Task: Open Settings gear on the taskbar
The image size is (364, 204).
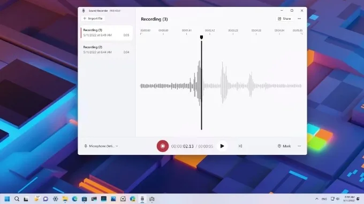Action: 55,199
